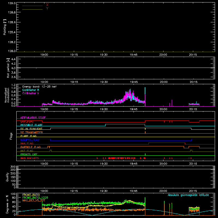
Task: Click the GAP_FLAG label
Action: click(x=27, y=121)
